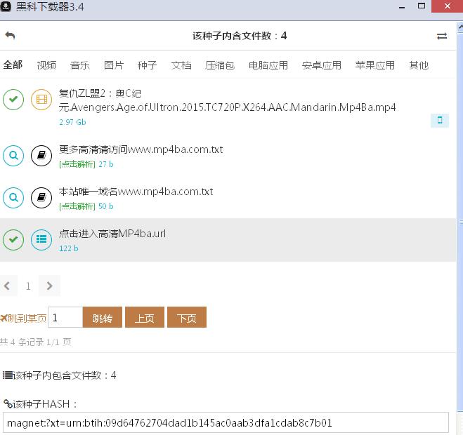Click the 下页 button

(x=187, y=317)
